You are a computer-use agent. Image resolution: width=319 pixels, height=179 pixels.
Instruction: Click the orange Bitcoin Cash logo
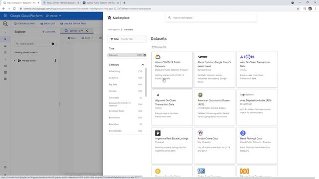click(x=244, y=171)
